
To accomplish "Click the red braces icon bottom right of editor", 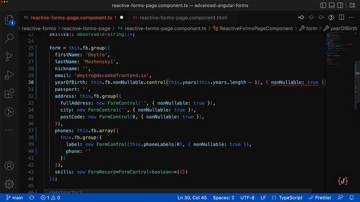I will coord(343,181).
